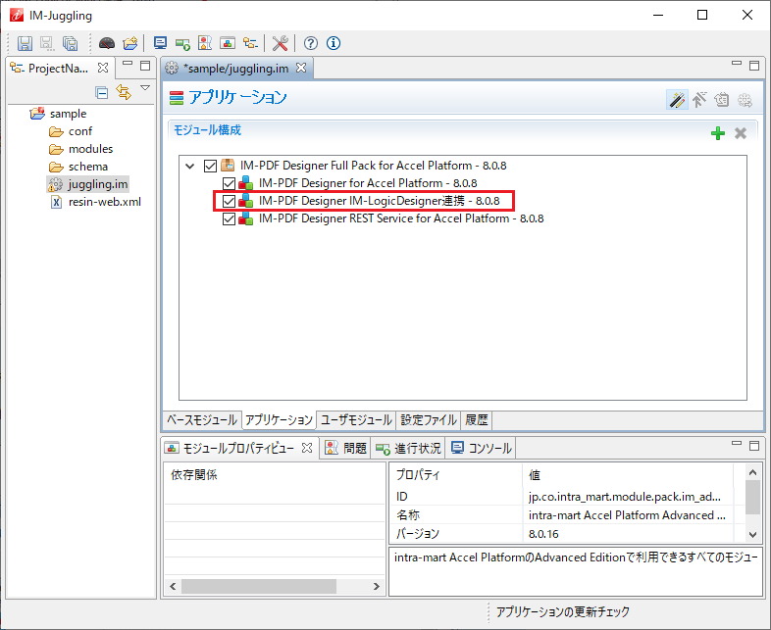Click the Save All icon in toolbar
This screenshot has width=771, height=630.
70,43
